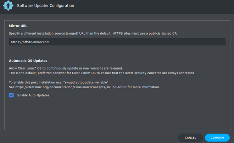The height and width of the screenshot is (143, 234).
Task: Click the Software Updater arrow icon
Action: (x=8, y=6)
